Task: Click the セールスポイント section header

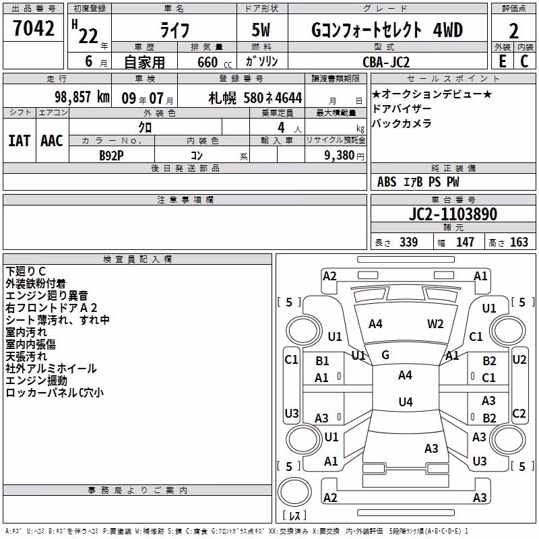Action: point(453,79)
